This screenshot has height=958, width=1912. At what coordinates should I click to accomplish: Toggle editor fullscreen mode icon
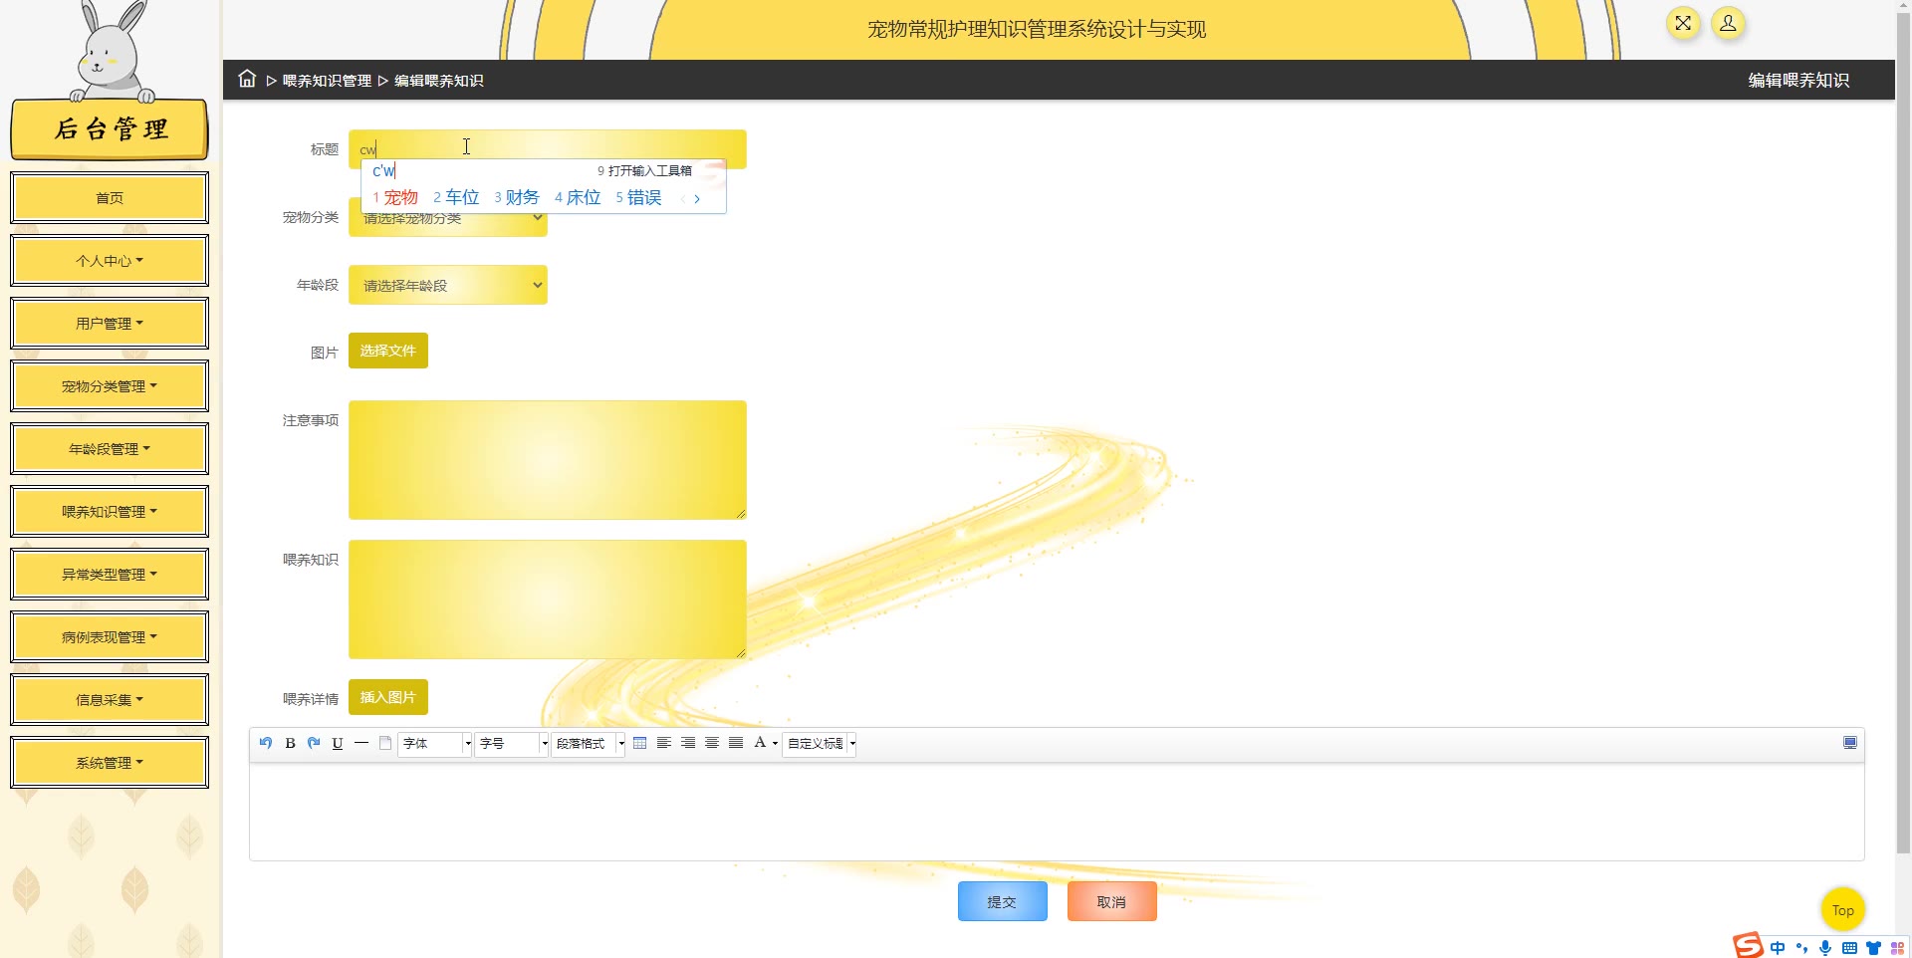1850,743
